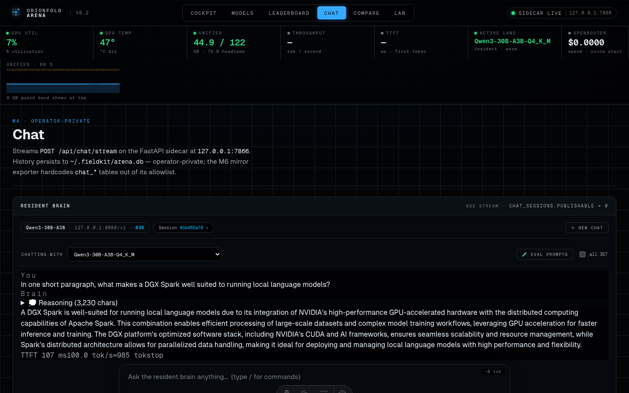Toggle the all 357 checkbox
The image size is (629, 393).
click(582, 254)
